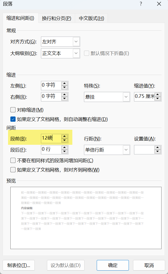The height and width of the screenshot is (274, 168).
Task: Toggle 默认情况下折叠 checkbox
Action: click(86, 53)
